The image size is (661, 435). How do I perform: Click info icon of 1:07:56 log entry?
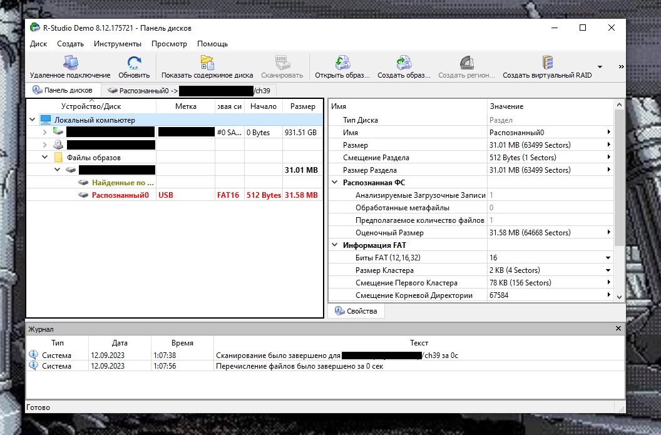(x=33, y=366)
